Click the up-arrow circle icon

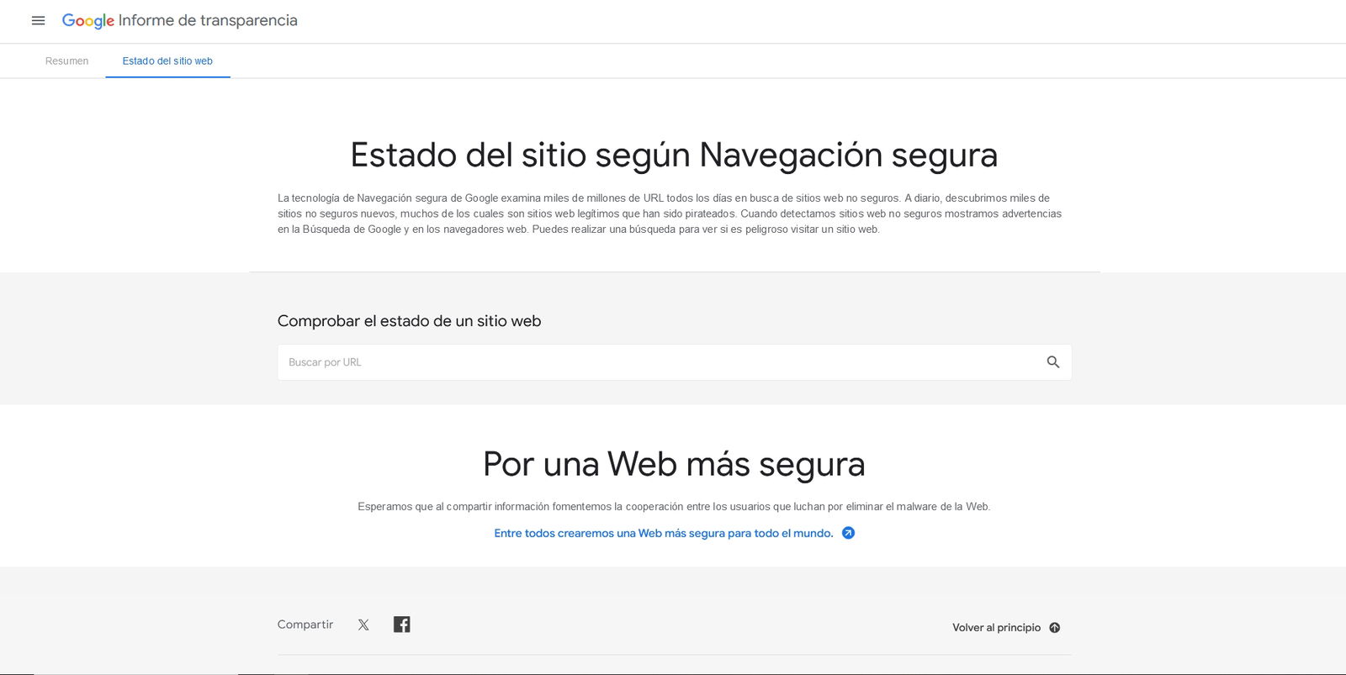(x=1055, y=628)
